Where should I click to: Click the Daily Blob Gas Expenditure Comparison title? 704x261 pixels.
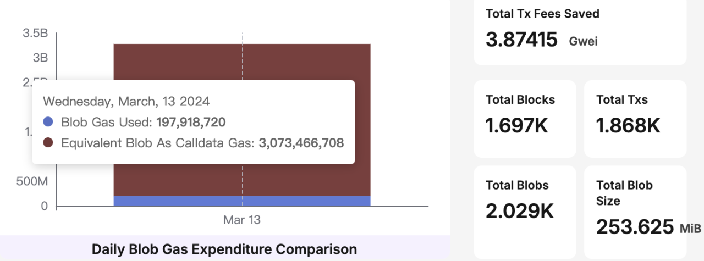224,249
